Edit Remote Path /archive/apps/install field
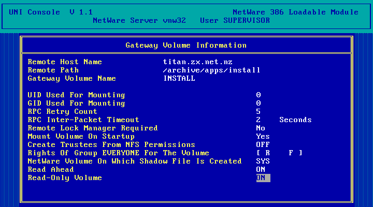373x207 pixels. click(x=211, y=70)
